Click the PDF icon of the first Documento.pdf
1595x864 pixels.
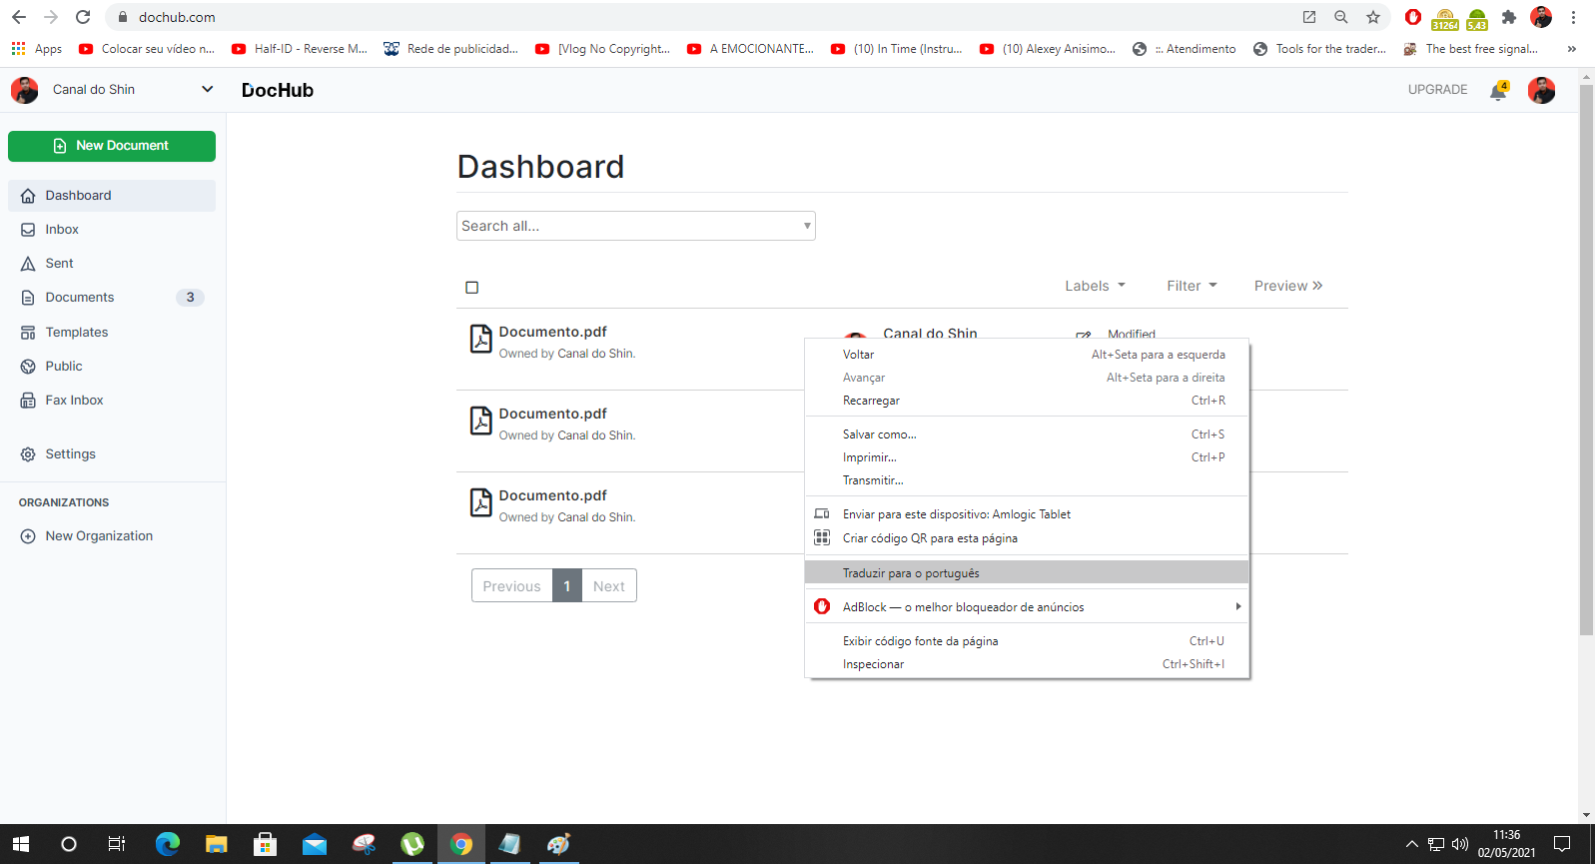481,340
